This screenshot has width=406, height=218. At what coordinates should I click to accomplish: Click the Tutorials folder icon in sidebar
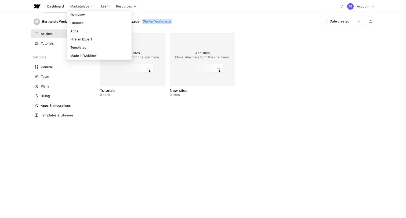point(37,43)
